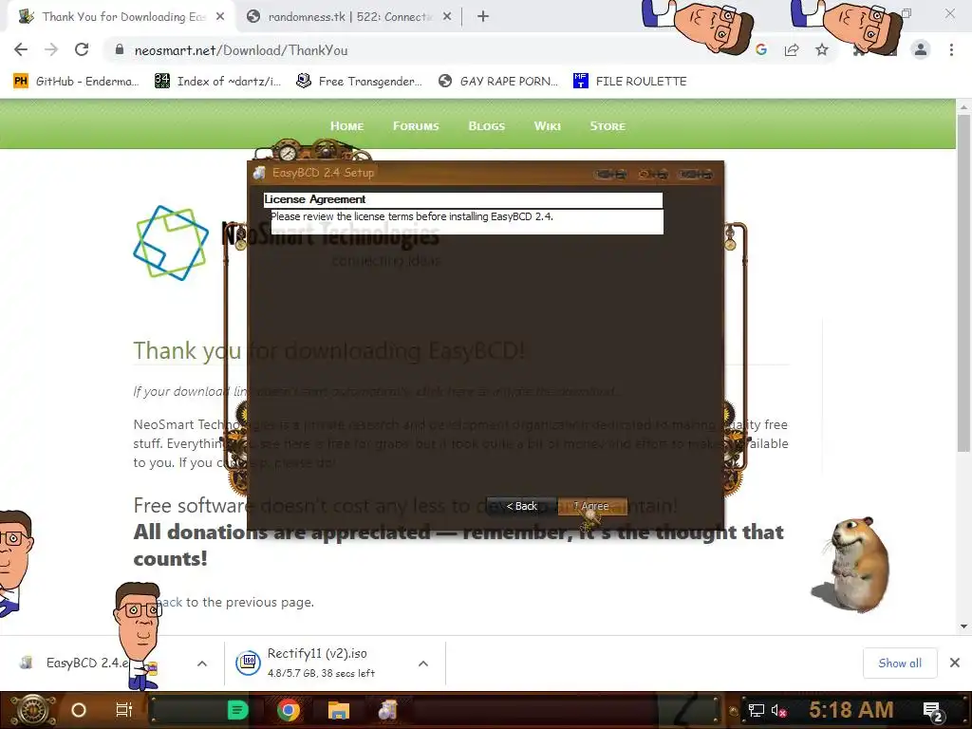The image size is (972, 729).
Task: Open File Explorer on taskbar
Action: [339, 710]
